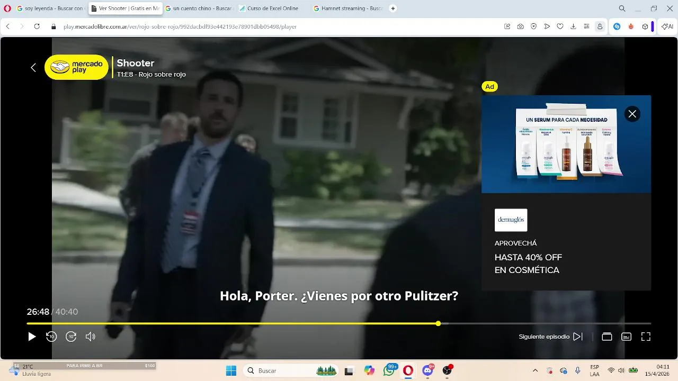Open the Opera AI assistant
The image size is (678, 381).
coord(667,26)
